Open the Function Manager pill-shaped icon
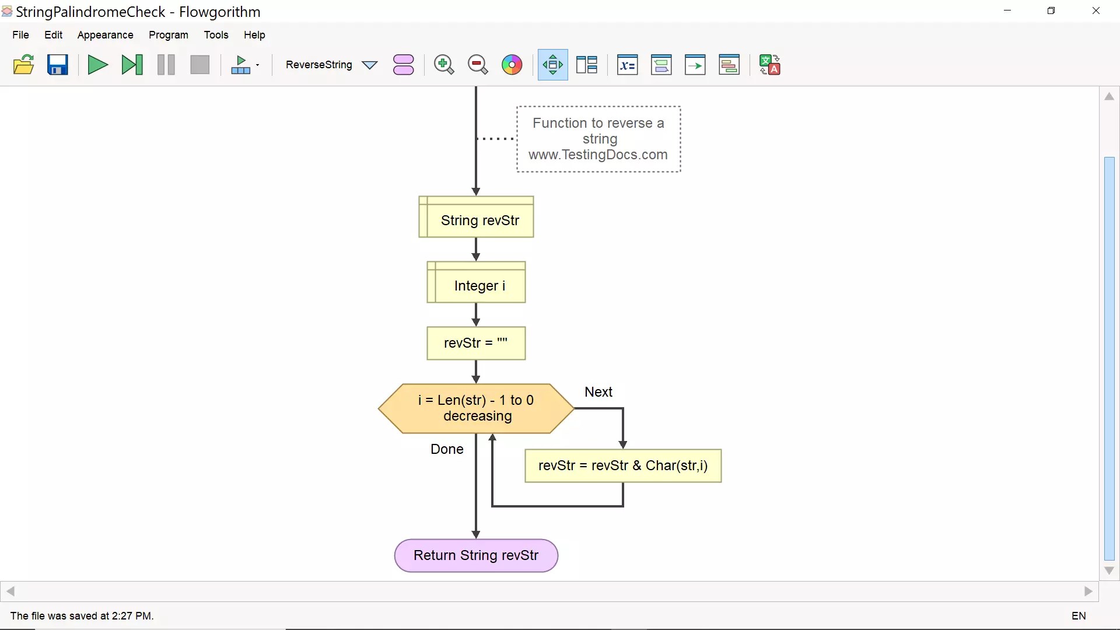 [403, 65]
